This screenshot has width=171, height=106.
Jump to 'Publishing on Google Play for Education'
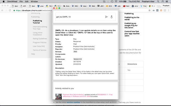(x=131, y=25)
